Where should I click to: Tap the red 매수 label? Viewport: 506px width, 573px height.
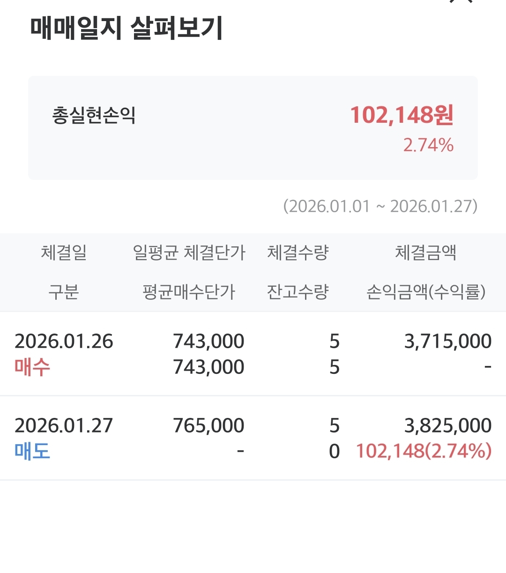pyautogui.click(x=32, y=367)
